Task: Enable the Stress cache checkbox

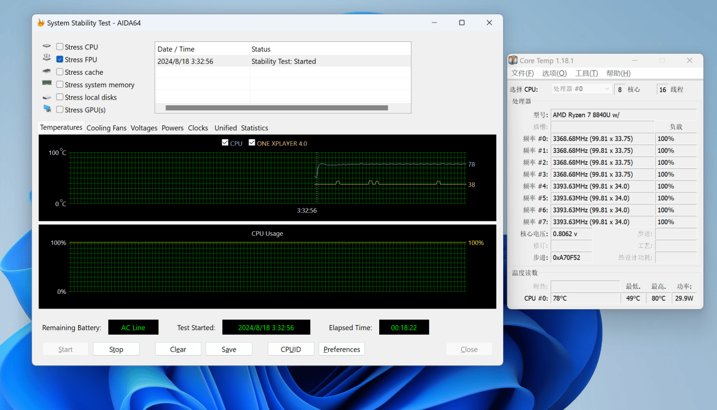Action: [59, 72]
